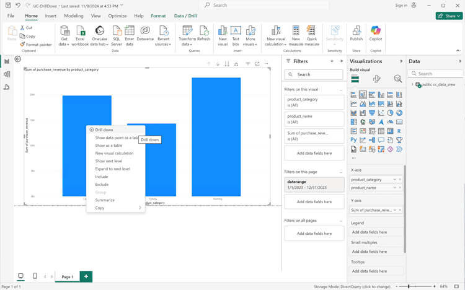The height and width of the screenshot is (290, 465).
Task: Click the Filters pane search box
Action: pyautogui.click(x=314, y=75)
